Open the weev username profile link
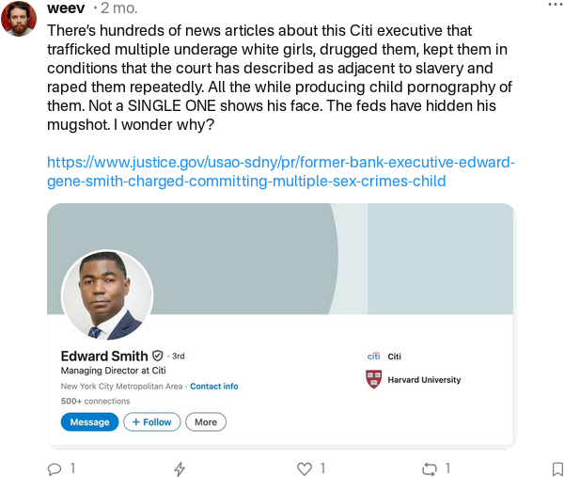Screen dimensions: 564x477 [66, 8]
